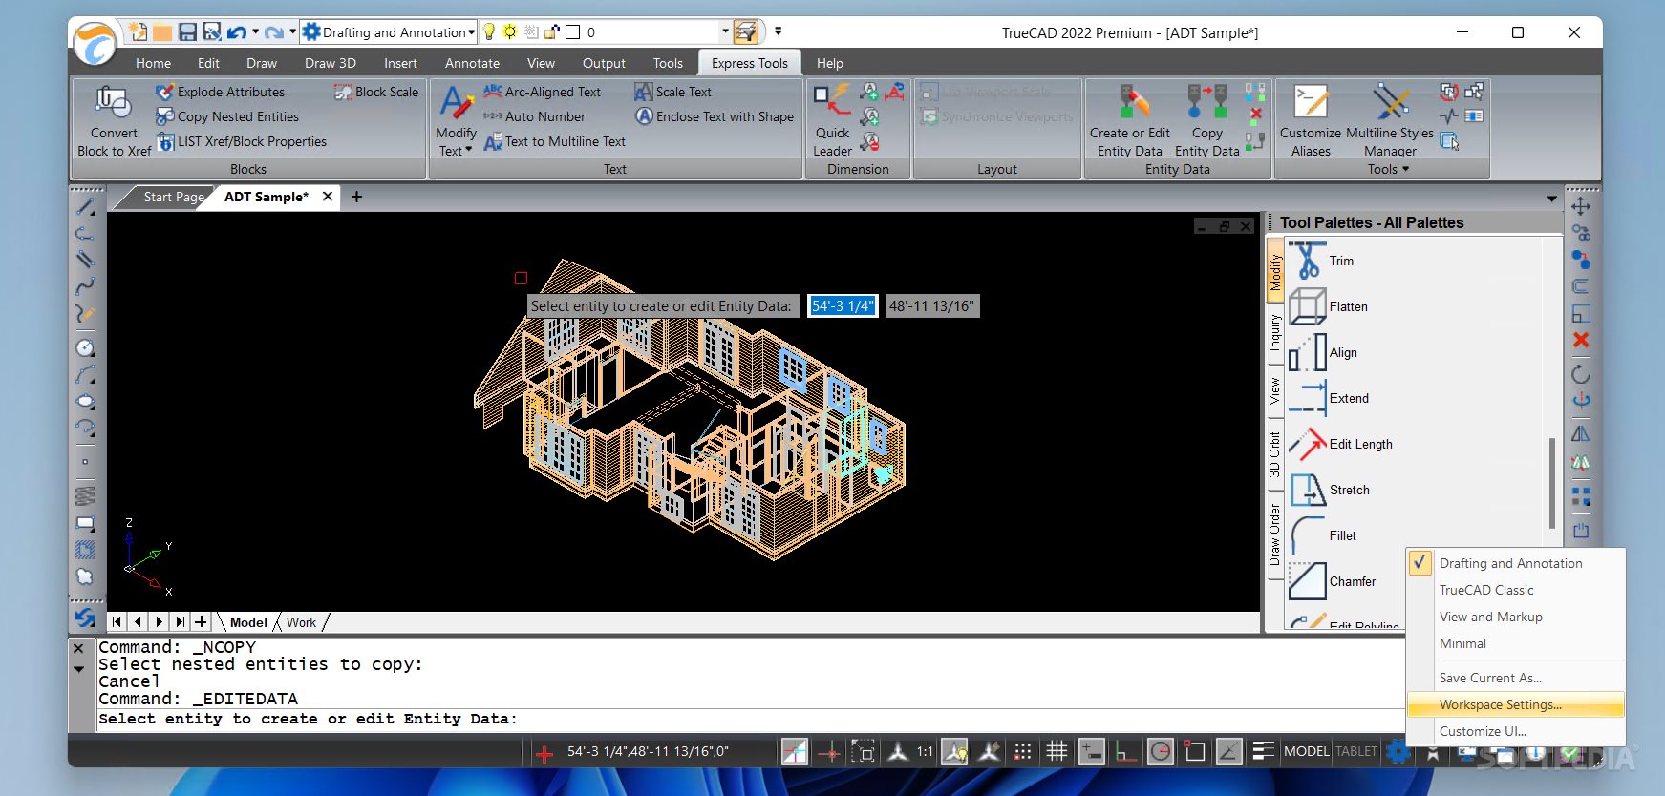Open drawing tabs list dropdown arrow
This screenshot has width=1665, height=796.
pos(1551,199)
